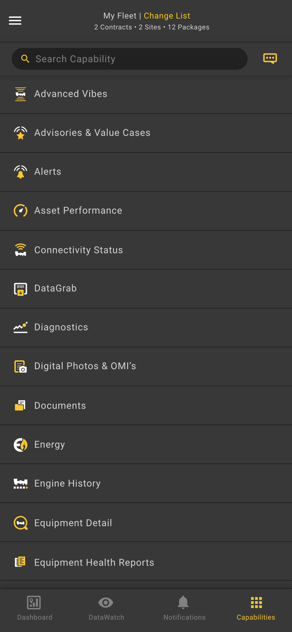Click the Connectivity Status icon
Screen dimensions: 292x632
coord(20,250)
